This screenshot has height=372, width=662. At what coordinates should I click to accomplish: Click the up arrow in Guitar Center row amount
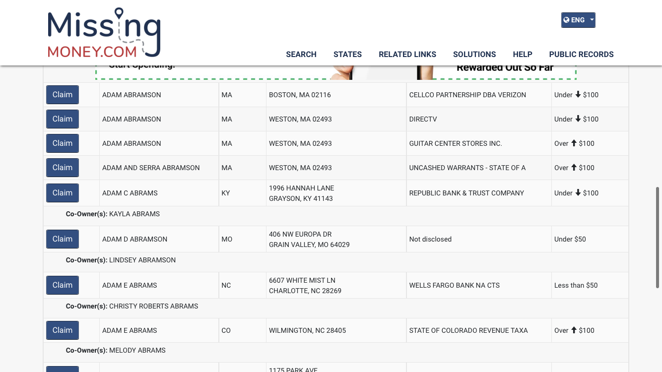coord(574,143)
